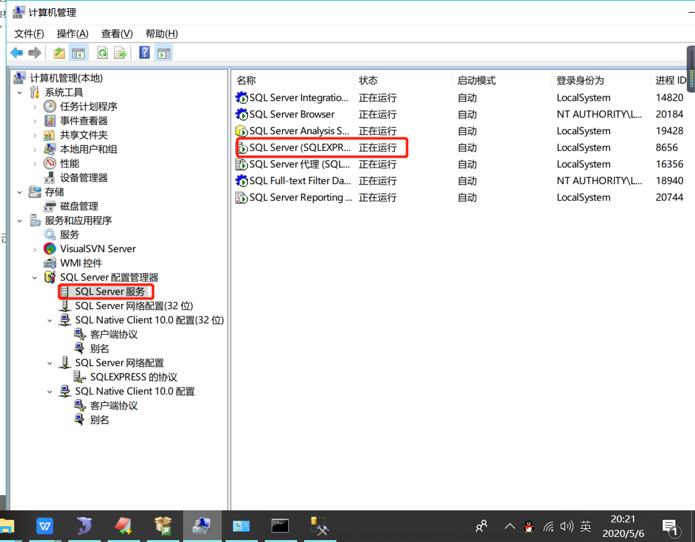Expand the 事件查看器 node

35,121
